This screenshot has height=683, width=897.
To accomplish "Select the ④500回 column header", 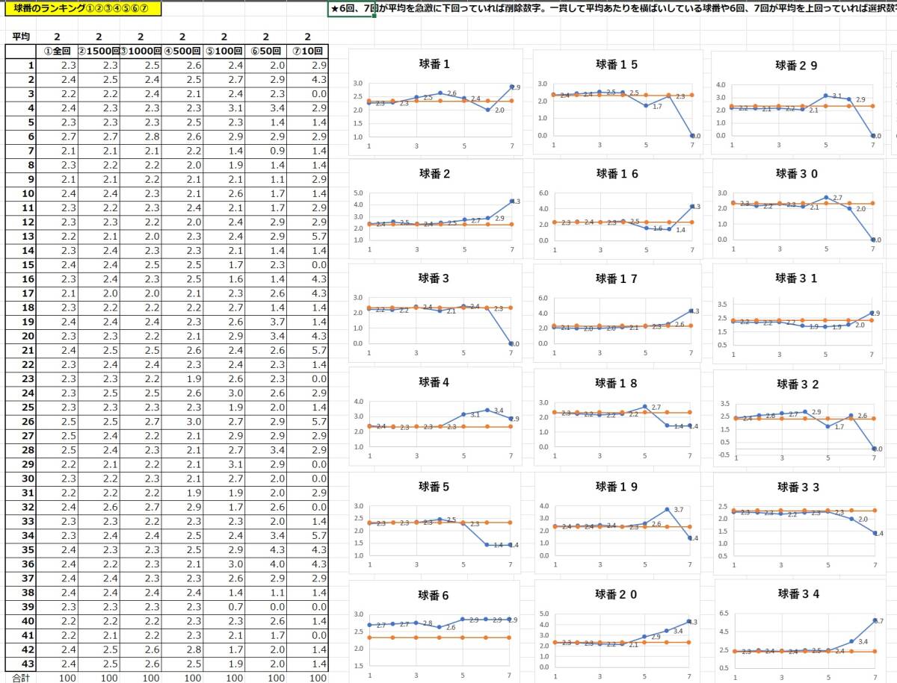I will (182, 51).
